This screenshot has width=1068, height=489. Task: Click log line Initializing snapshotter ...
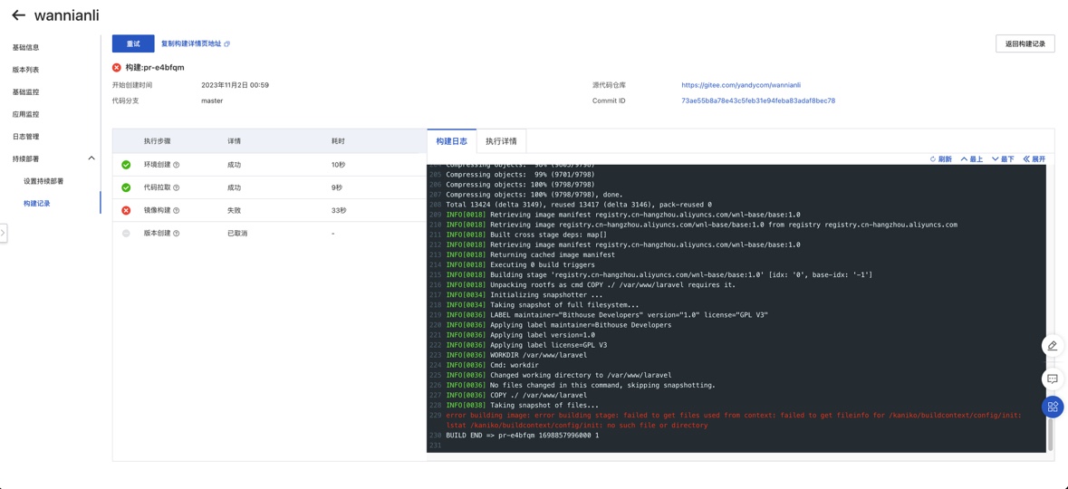[524, 295]
